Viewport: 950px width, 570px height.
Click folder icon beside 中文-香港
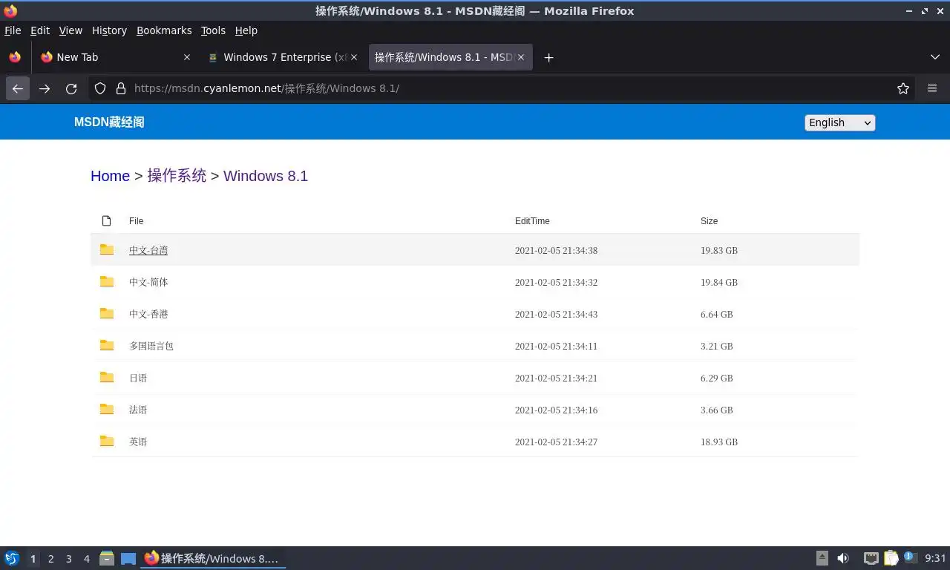click(x=107, y=313)
